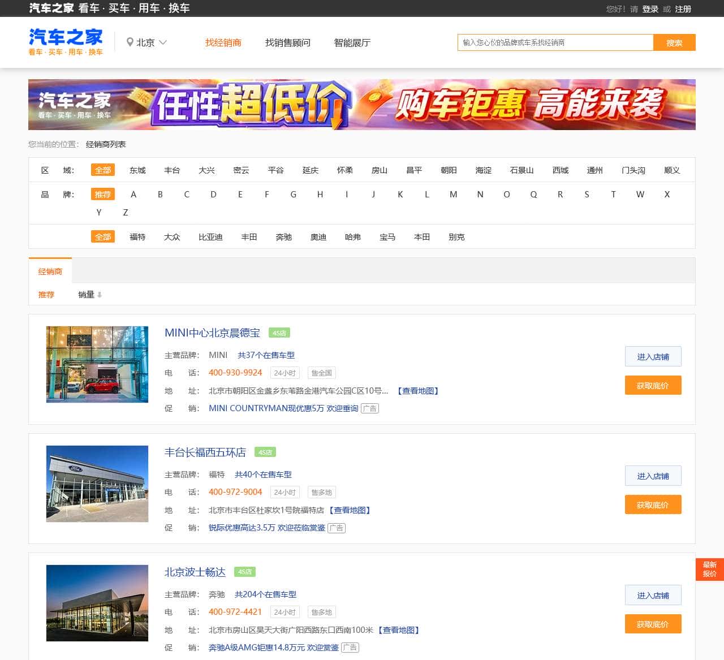The height and width of the screenshot is (660, 724).
Task: Open the 找销售顾问 nav tab
Action: (288, 42)
